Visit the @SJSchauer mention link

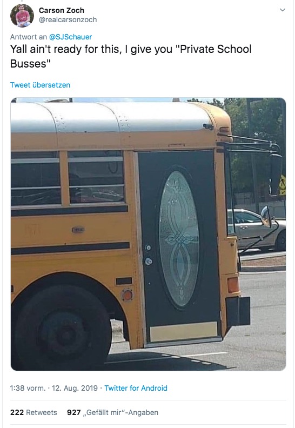coord(70,37)
